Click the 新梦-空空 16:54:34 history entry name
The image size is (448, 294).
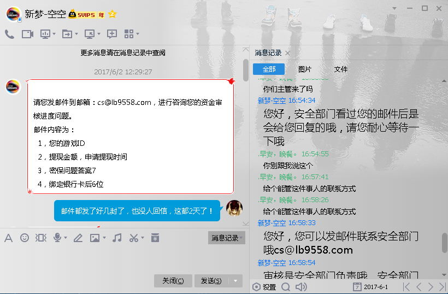click(x=272, y=101)
